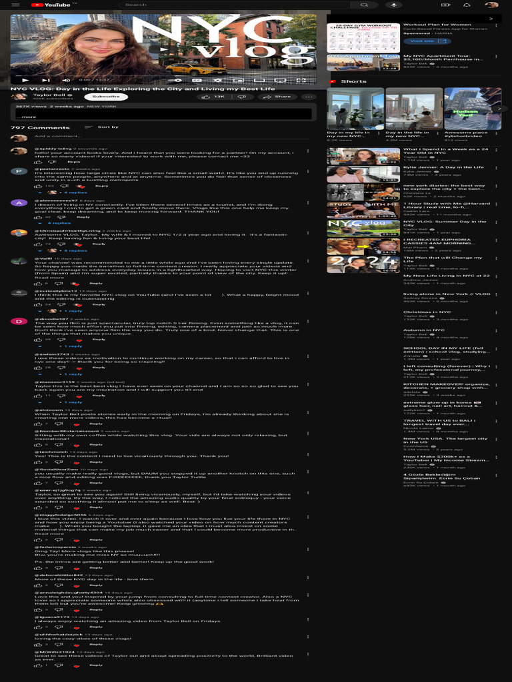
Task: Open menu for New York USA video
Action: pos(496,440)
